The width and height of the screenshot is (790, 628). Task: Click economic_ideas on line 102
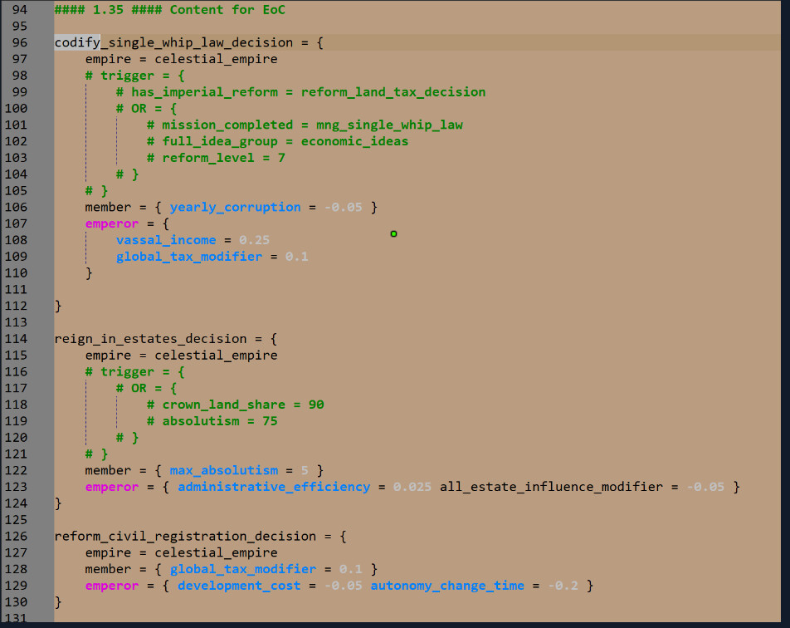pyautogui.click(x=354, y=142)
